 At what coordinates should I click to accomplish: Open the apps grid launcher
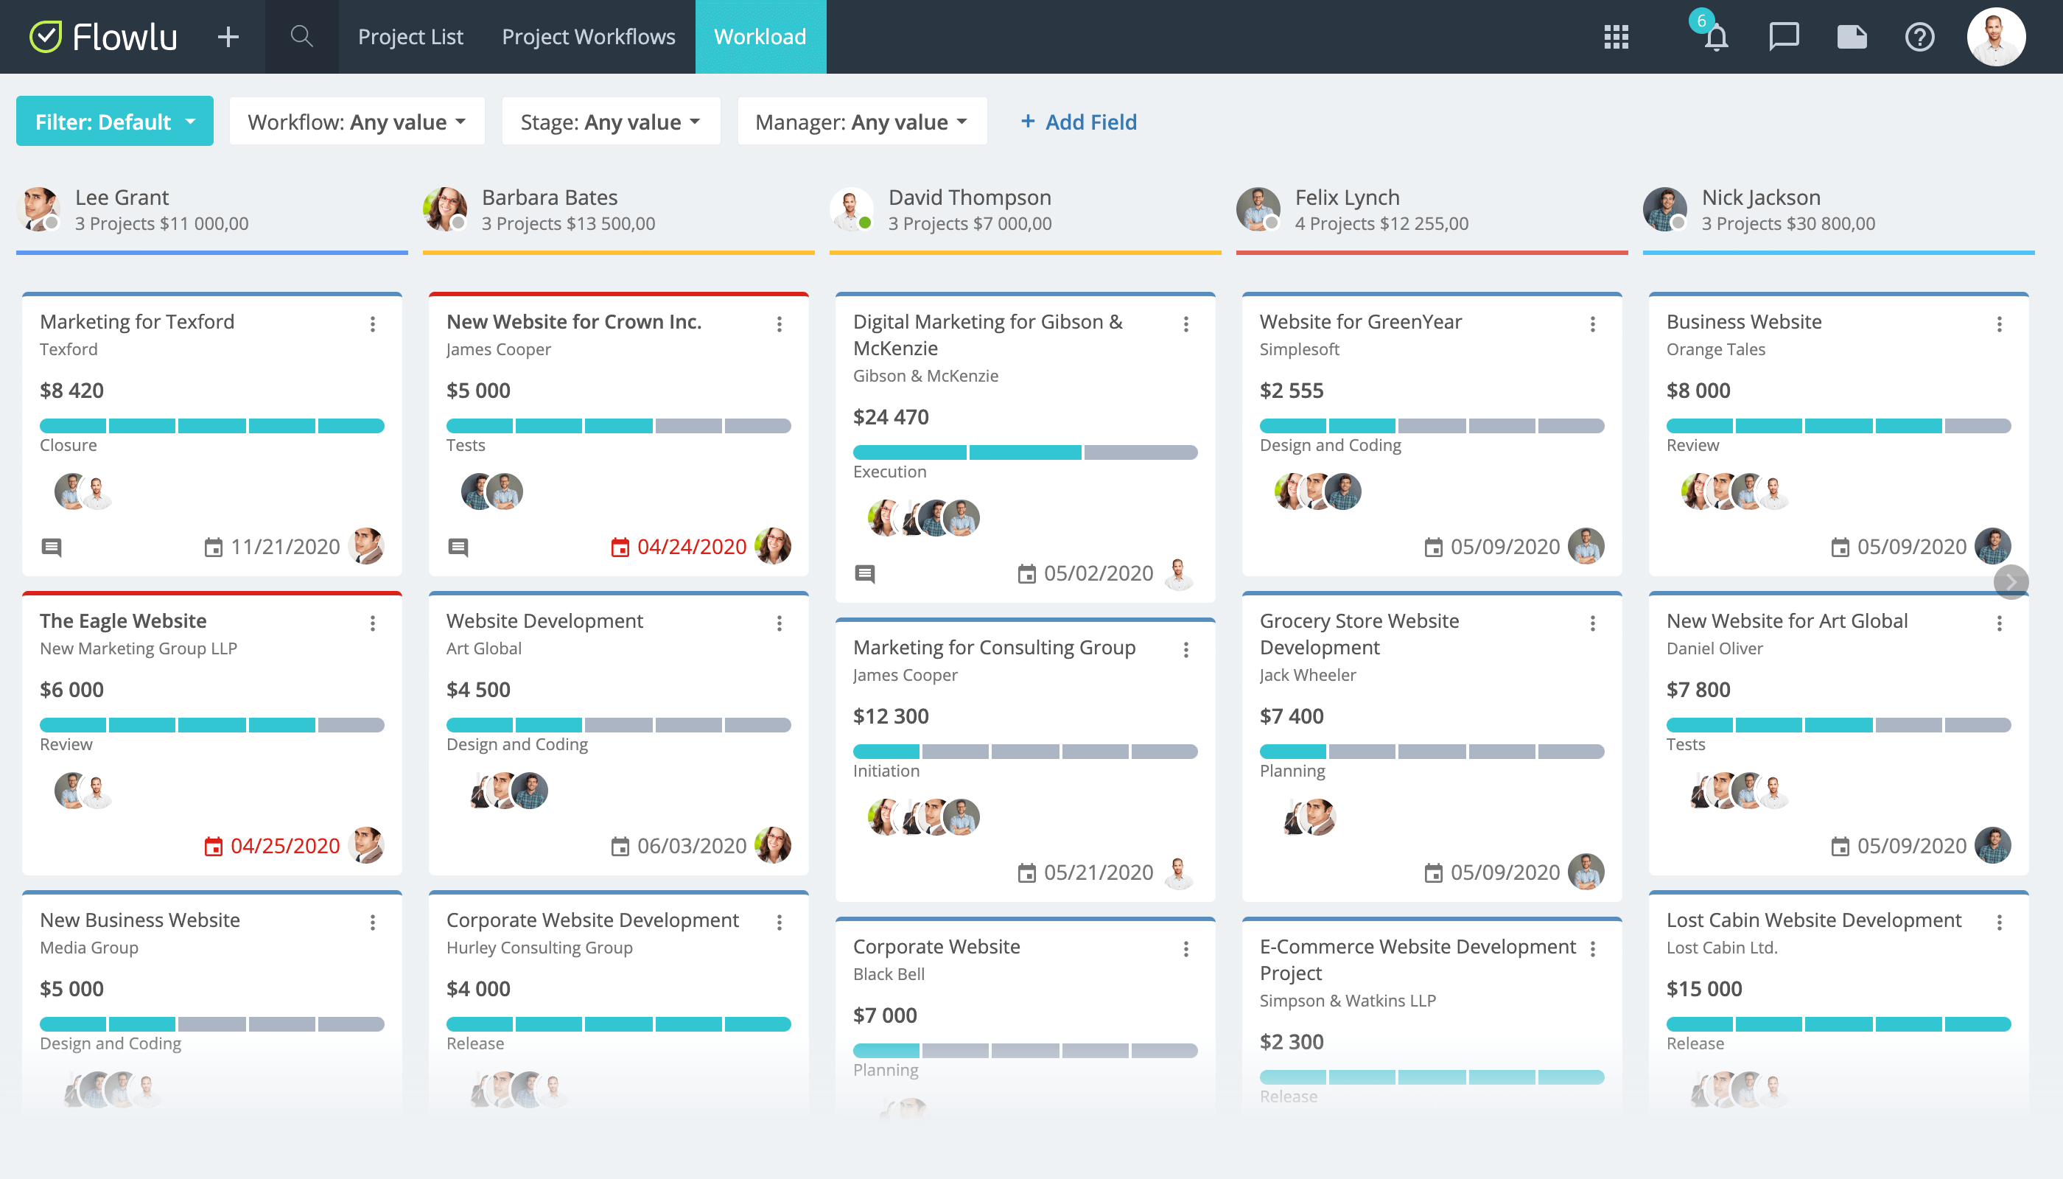click(x=1615, y=36)
